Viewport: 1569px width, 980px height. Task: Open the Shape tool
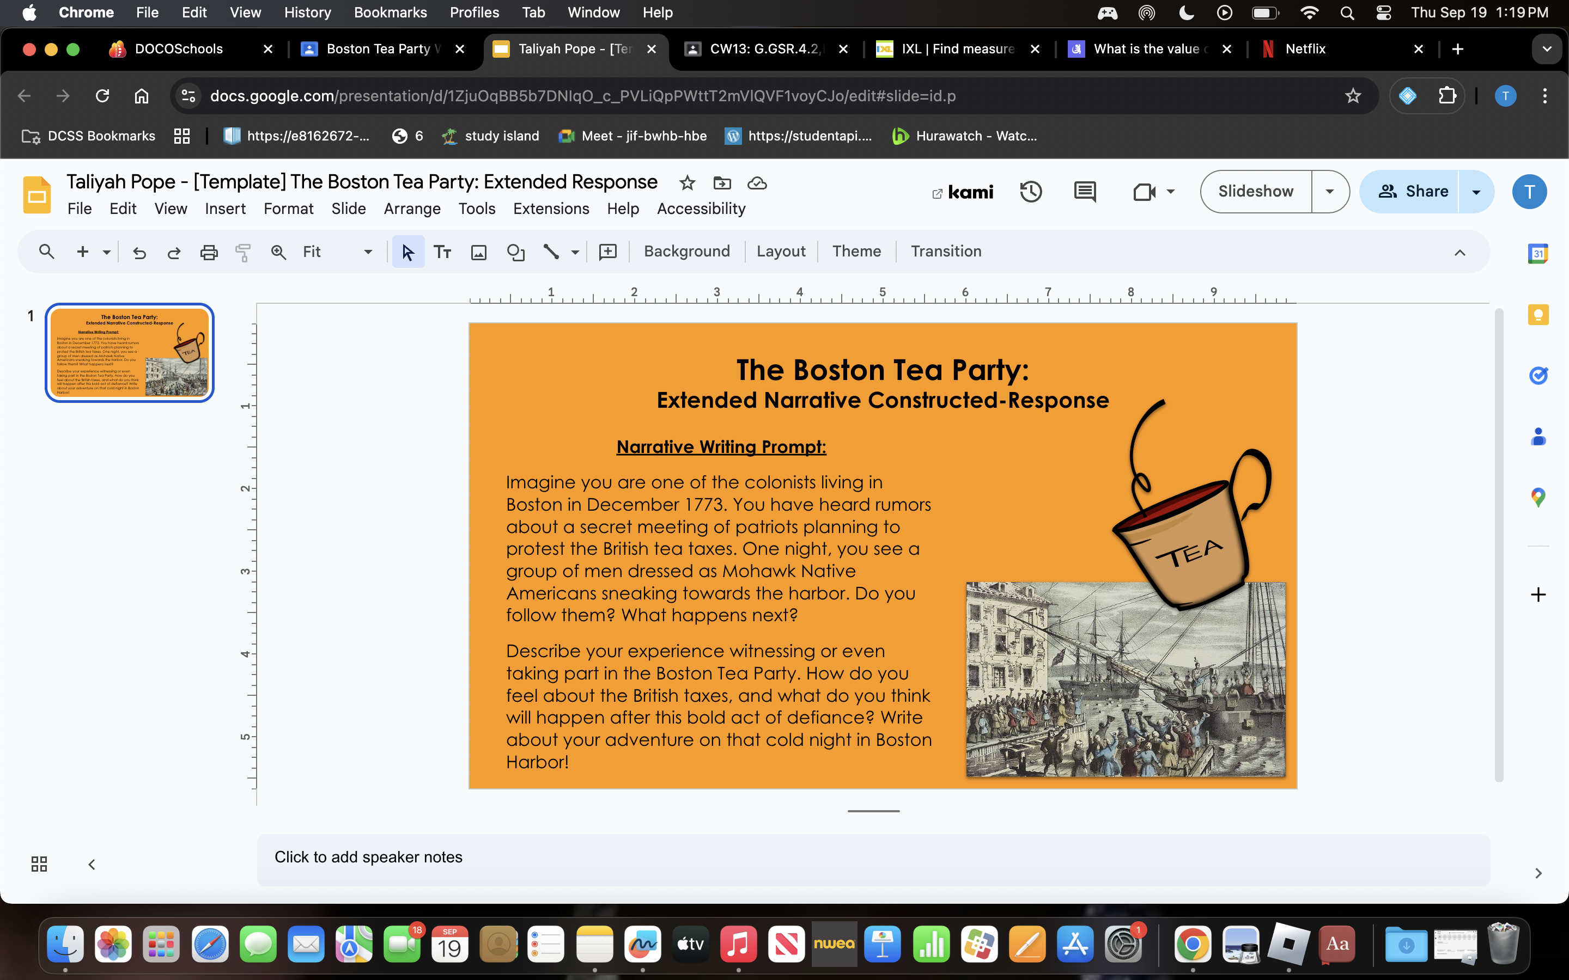(515, 252)
